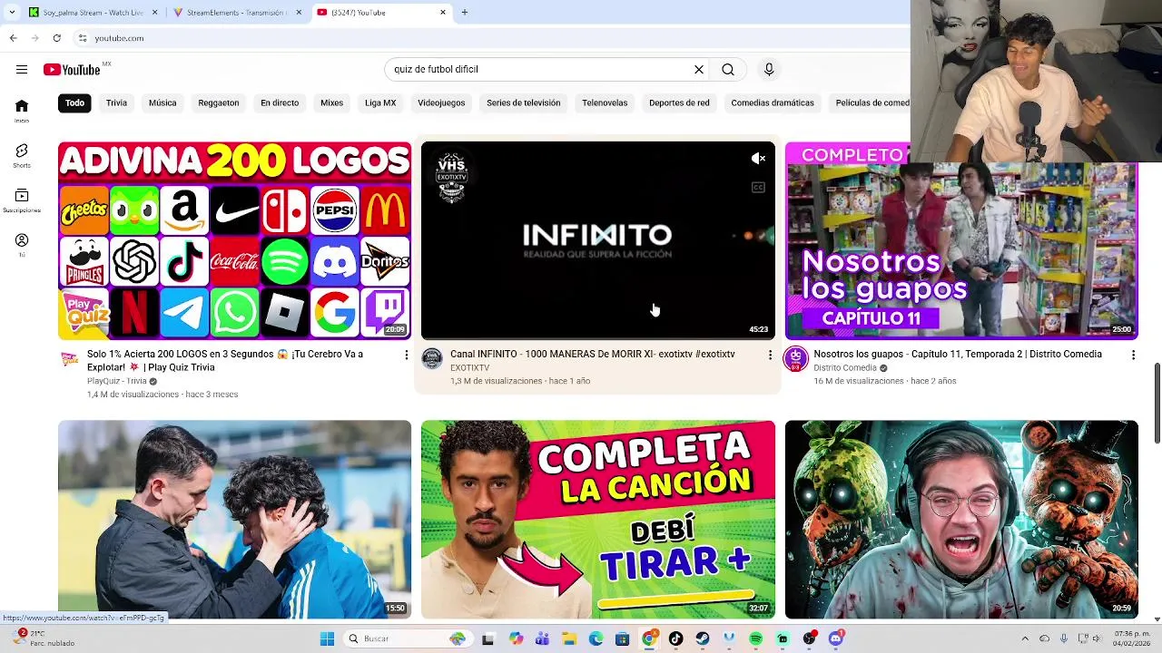
Task: Select the Todo filter chip
Action: point(74,103)
